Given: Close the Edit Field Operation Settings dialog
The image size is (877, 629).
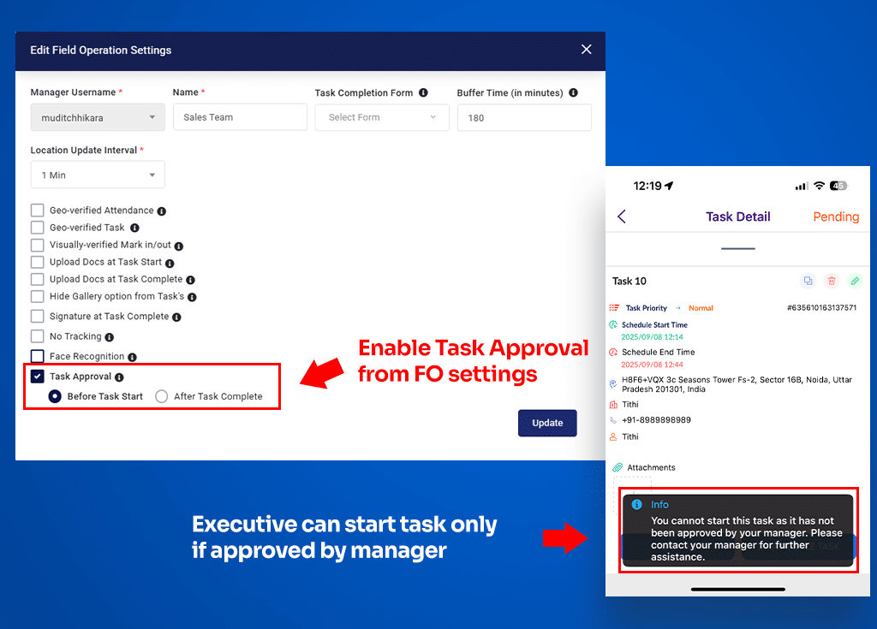Looking at the screenshot, I should click(x=586, y=50).
